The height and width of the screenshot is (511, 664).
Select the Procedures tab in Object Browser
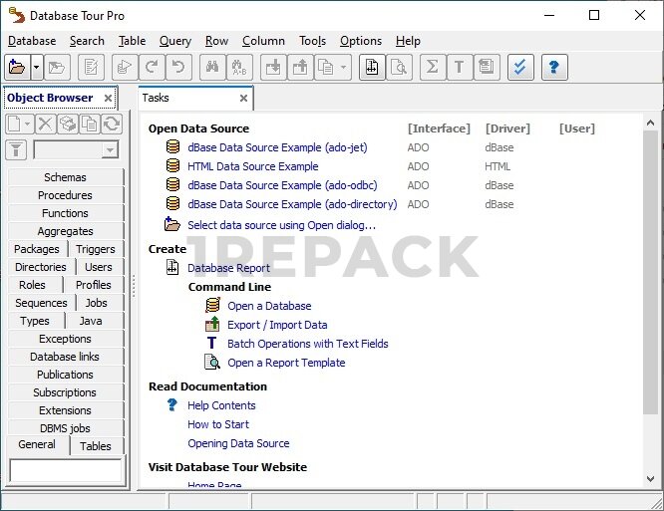tap(65, 195)
